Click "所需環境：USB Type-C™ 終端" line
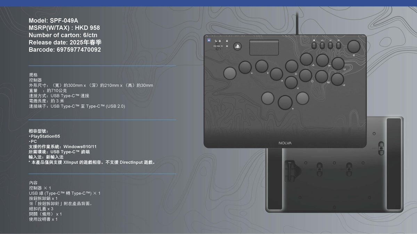 tap(59, 151)
